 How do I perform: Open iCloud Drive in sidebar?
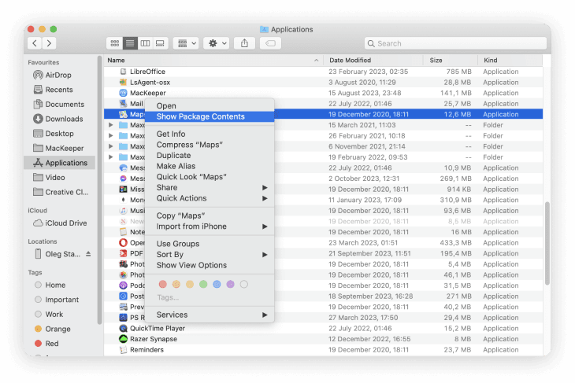65,223
